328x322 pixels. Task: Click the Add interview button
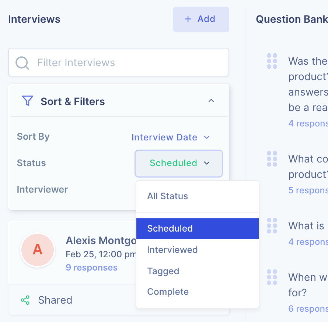201,19
